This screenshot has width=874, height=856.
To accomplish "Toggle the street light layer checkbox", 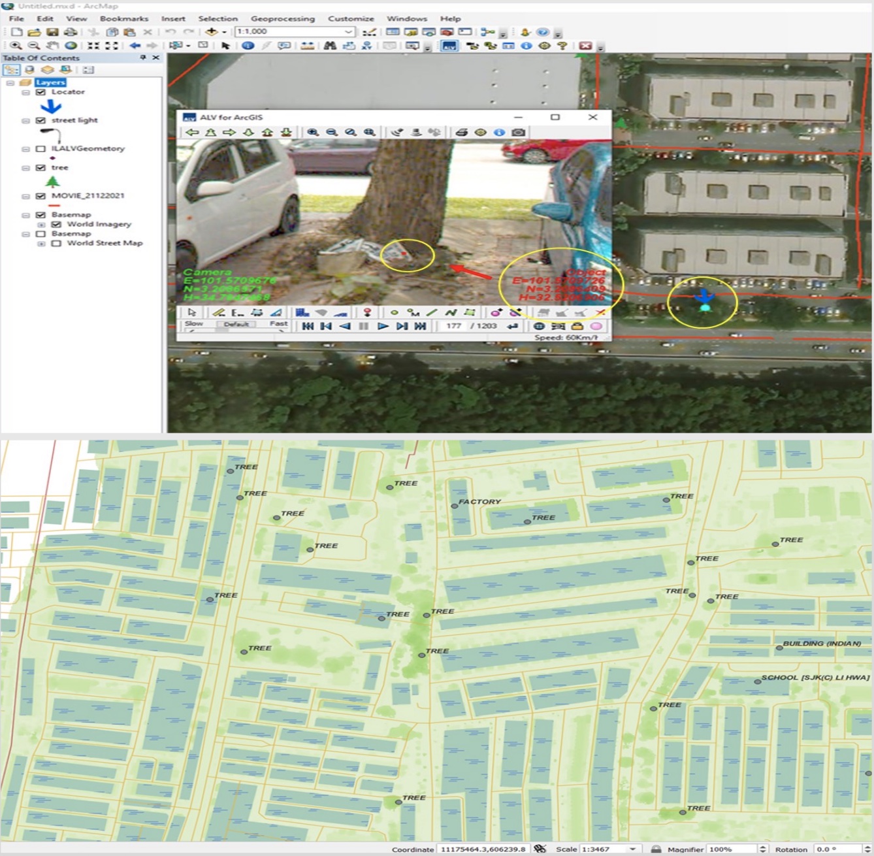I will tap(40, 120).
